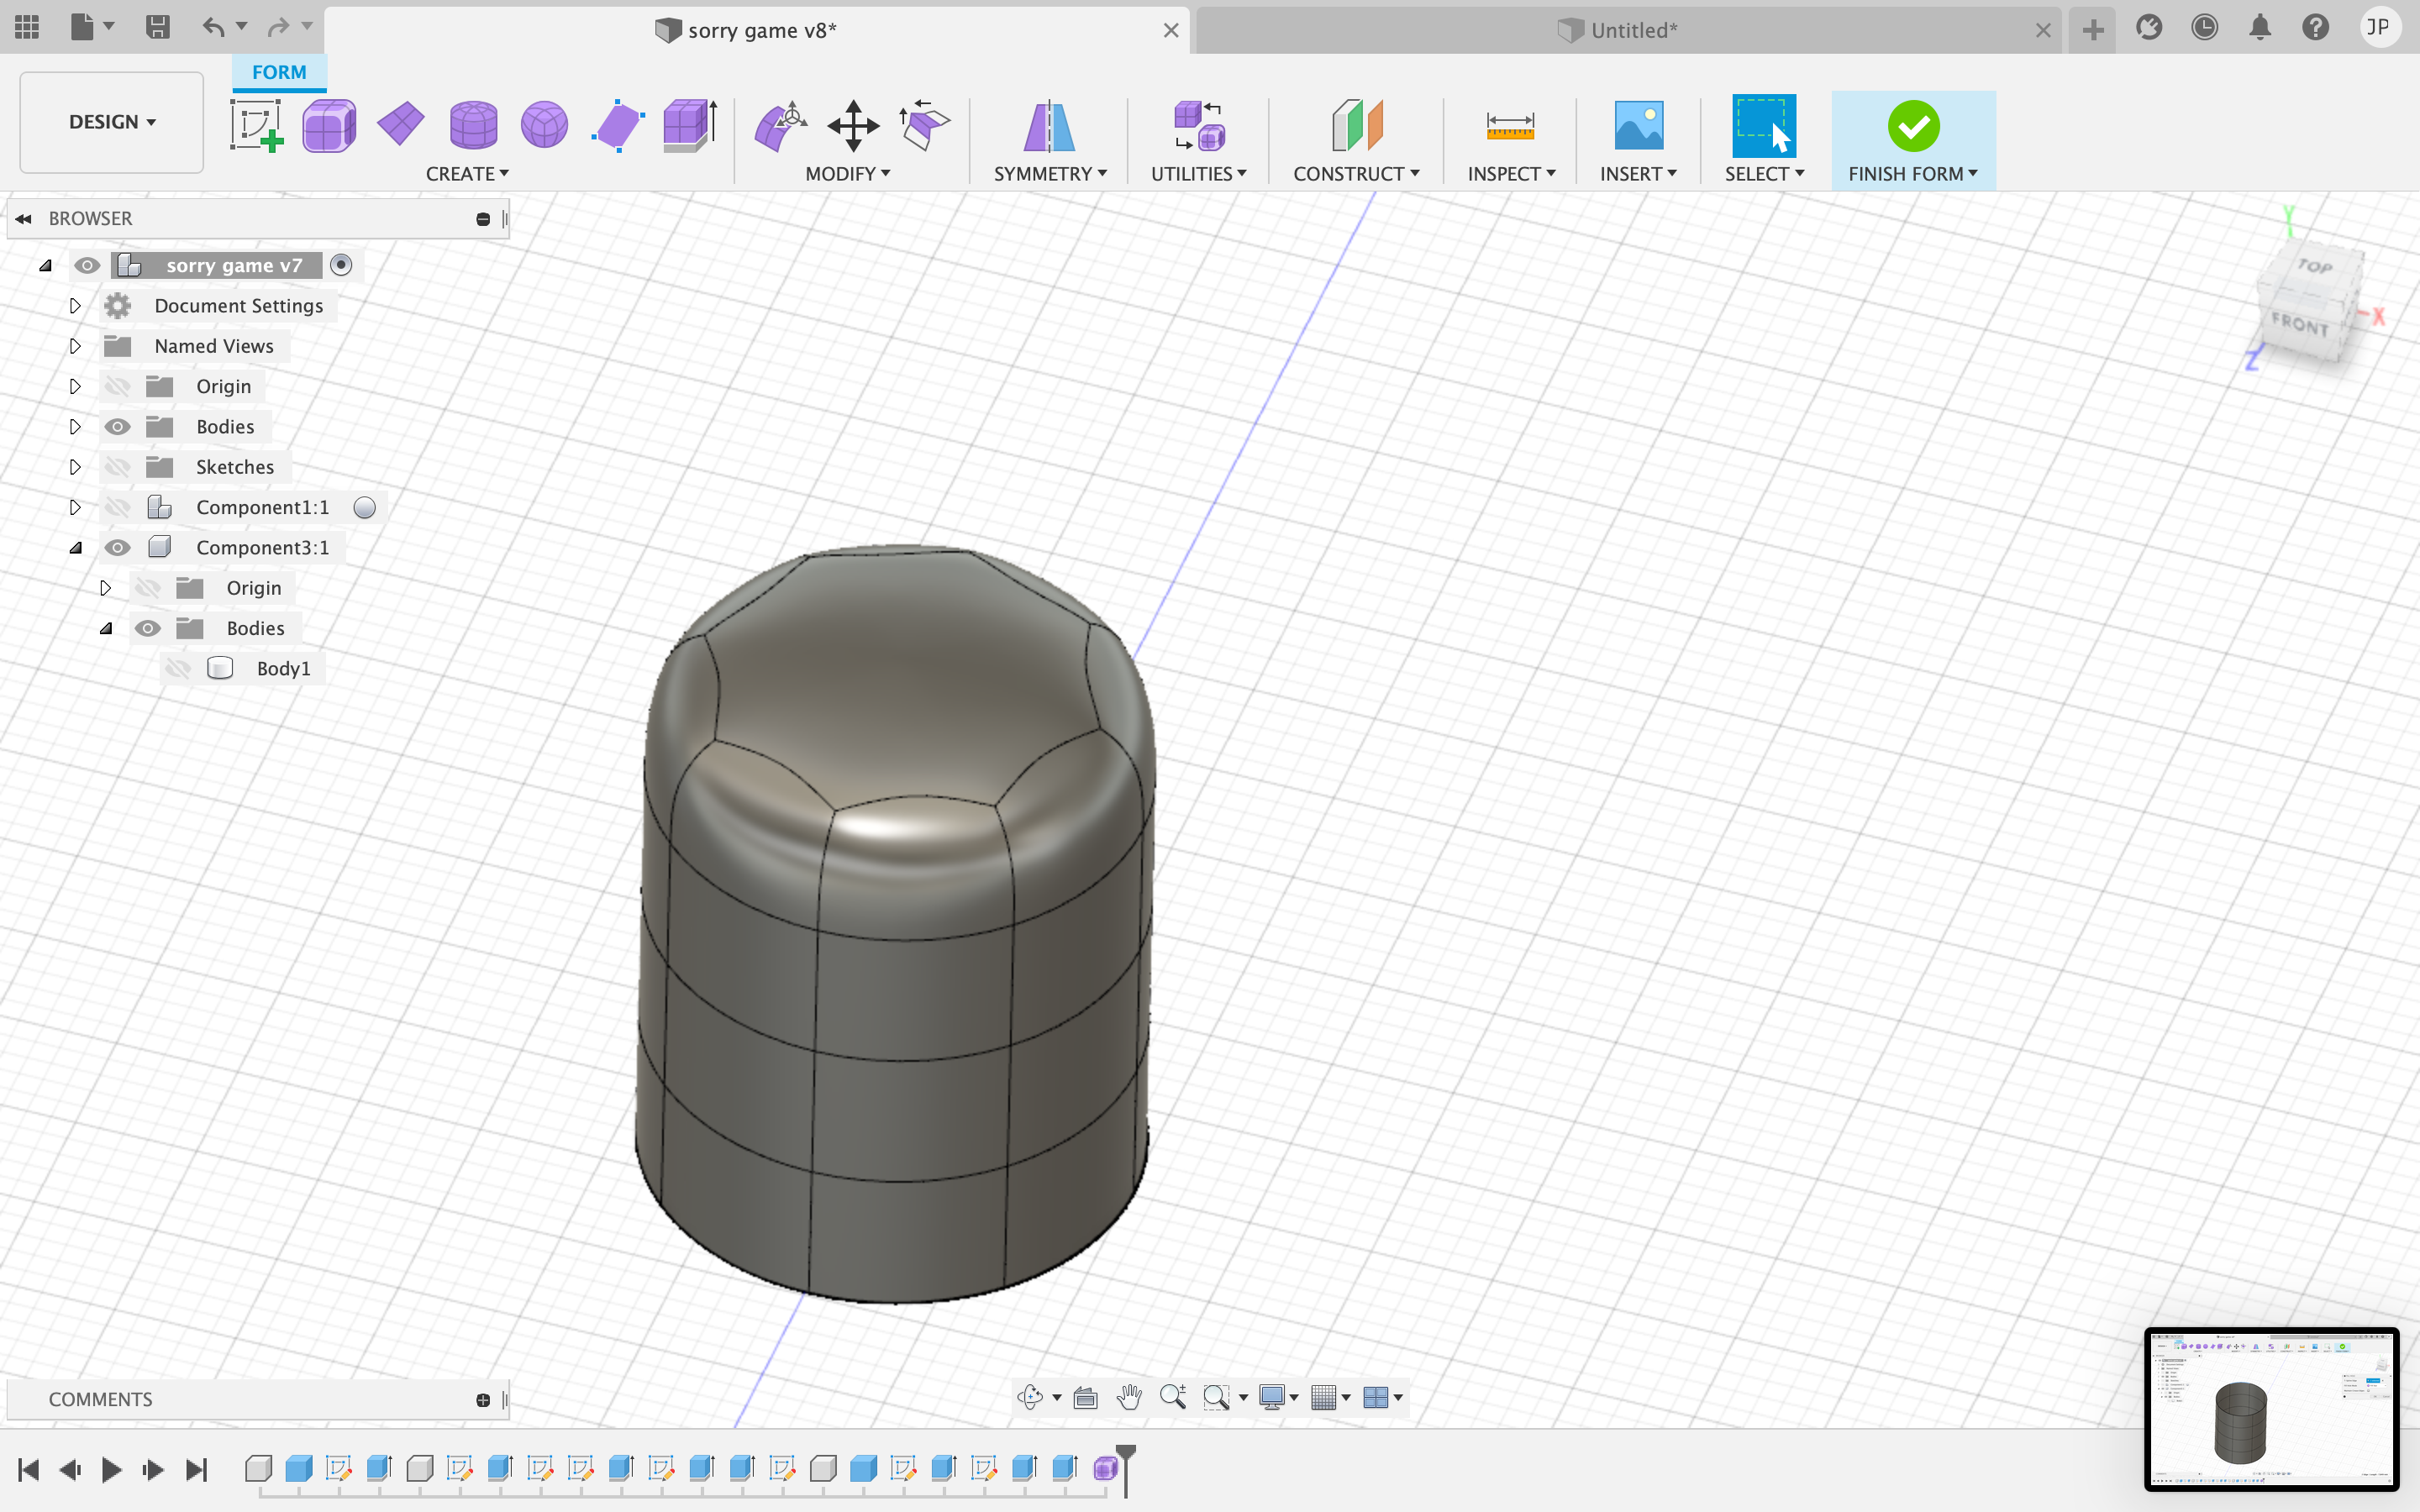Undo the last action
The width and height of the screenshot is (2420, 1512).
coord(213,27)
